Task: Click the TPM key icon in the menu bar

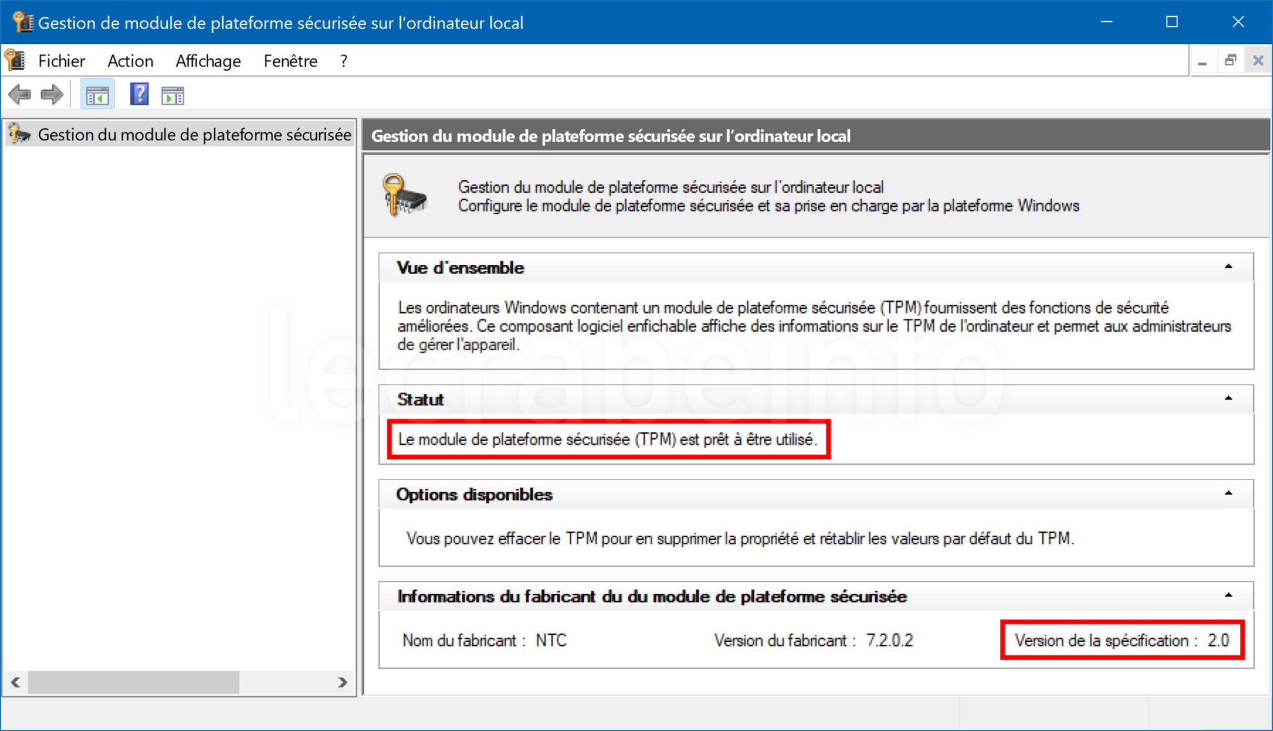Action: click(x=15, y=61)
